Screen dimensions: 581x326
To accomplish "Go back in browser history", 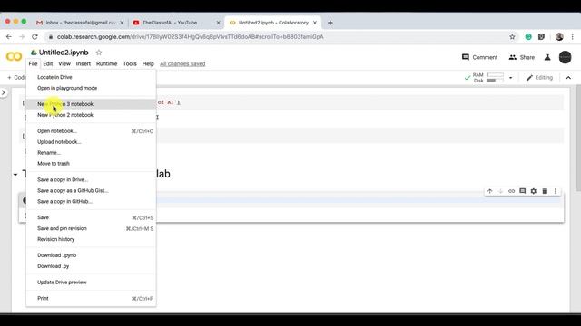I will pyautogui.click(x=9, y=36).
